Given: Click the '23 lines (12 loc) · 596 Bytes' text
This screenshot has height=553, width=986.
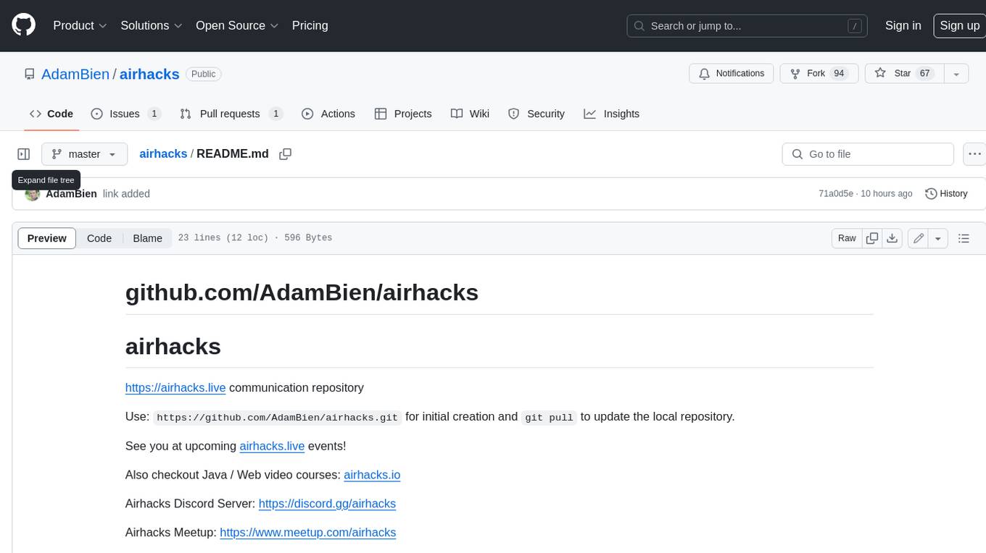Looking at the screenshot, I should coord(254,238).
